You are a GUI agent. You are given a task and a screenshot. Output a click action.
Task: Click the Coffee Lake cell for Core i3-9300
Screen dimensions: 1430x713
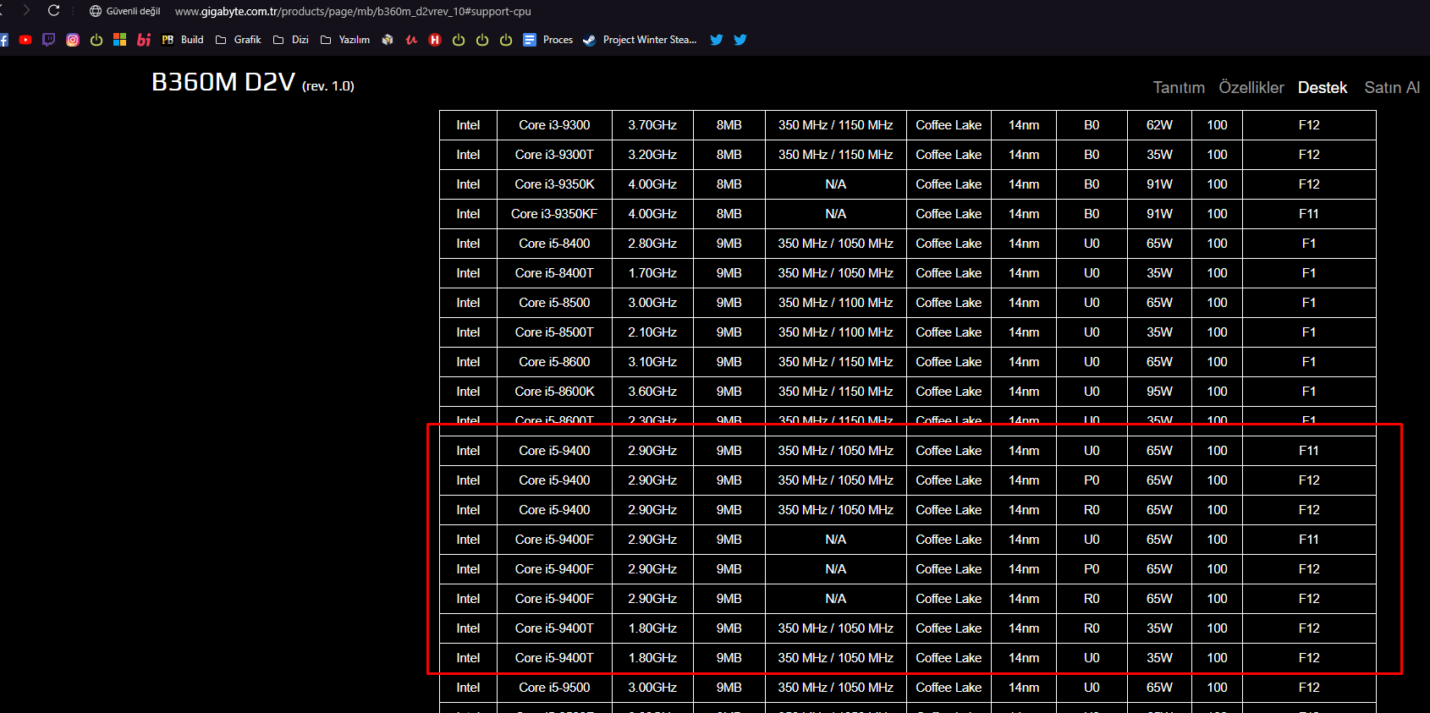[949, 125]
